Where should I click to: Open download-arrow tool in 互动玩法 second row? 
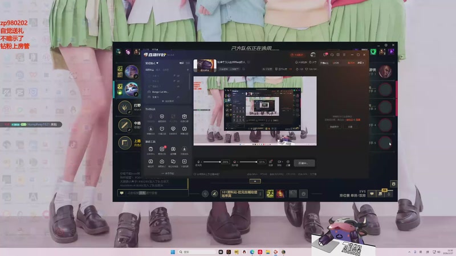150,130
